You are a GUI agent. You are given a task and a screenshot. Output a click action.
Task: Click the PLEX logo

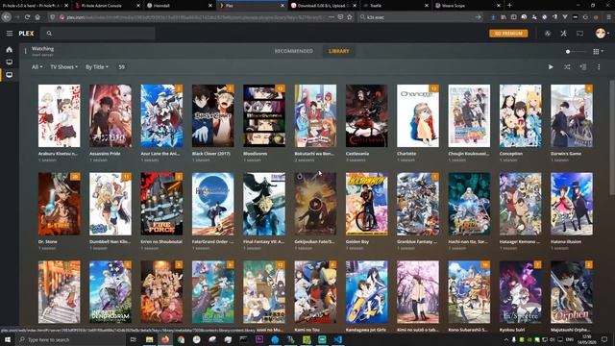[26, 34]
